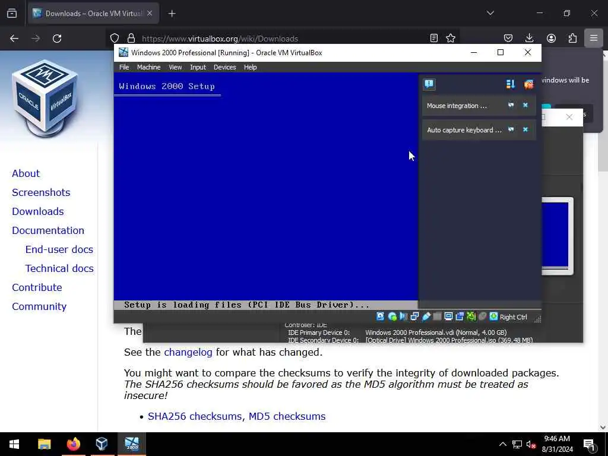This screenshot has height=456, width=608.
Task: Open Firefox View icon
Action: click(x=12, y=14)
